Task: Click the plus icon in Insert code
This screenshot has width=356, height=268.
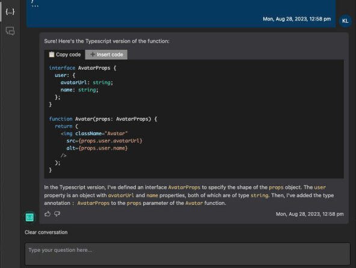Action: click(x=93, y=55)
